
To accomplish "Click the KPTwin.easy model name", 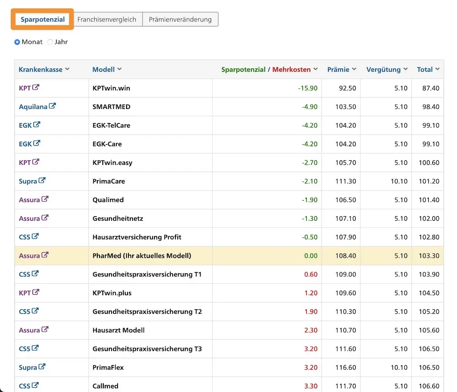I will tap(112, 163).
